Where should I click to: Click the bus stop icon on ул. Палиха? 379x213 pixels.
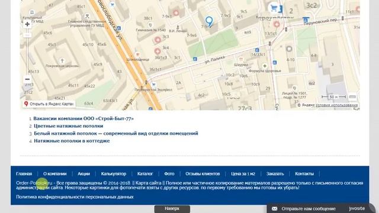pos(195,59)
